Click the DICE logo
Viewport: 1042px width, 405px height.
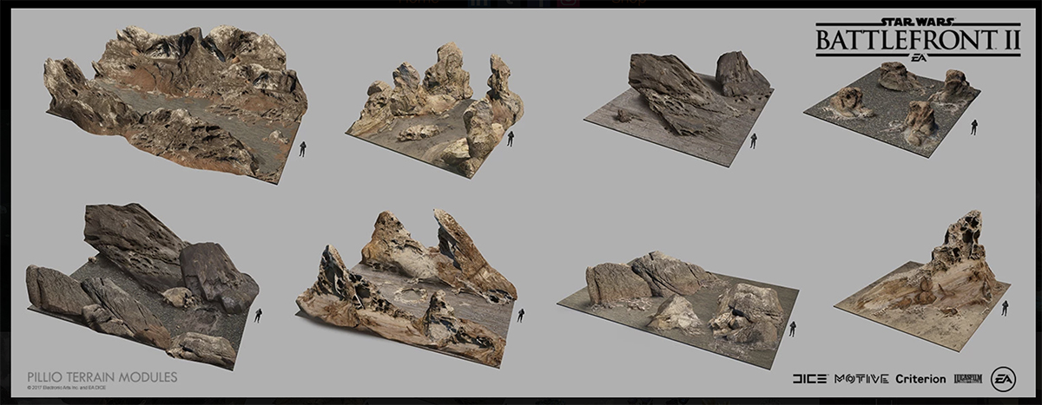[810, 378]
